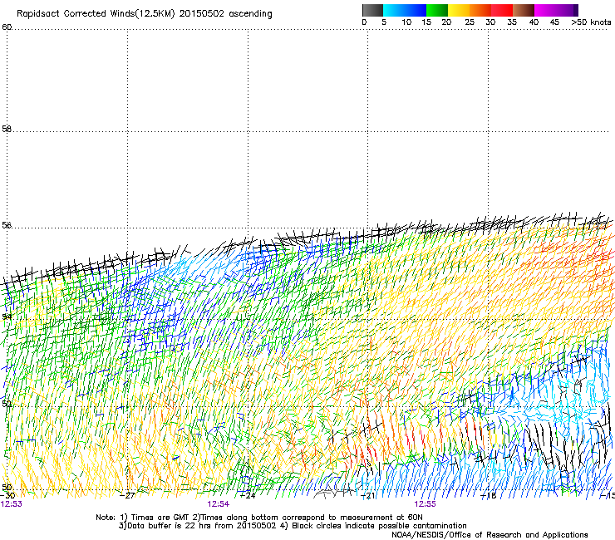Click the '>50 knots' legend label
615x540 pixels.
tap(591, 22)
